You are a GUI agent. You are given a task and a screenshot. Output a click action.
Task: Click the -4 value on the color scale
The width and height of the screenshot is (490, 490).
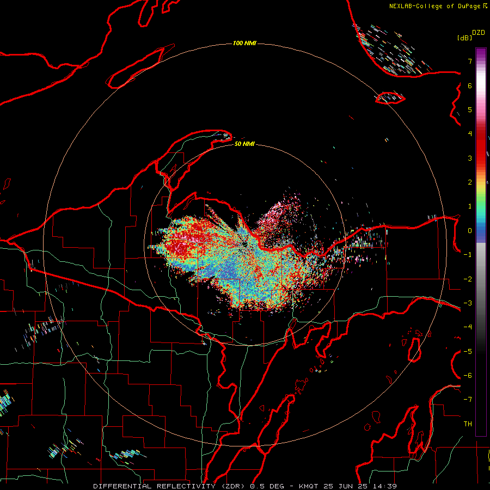click(468, 327)
